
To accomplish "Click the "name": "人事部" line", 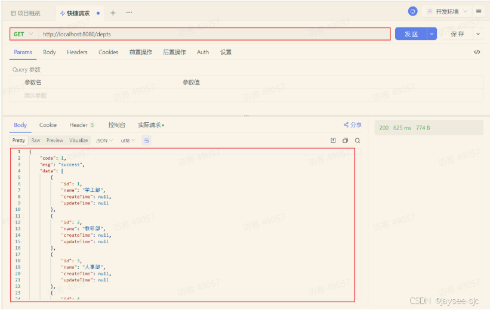I will coord(83,267).
